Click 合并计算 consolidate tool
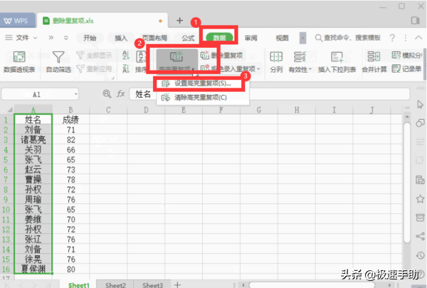Screen dimensions: 427x288 (x=374, y=62)
